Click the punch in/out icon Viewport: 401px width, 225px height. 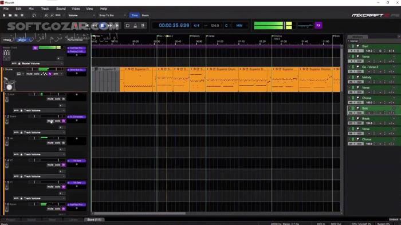click(x=143, y=26)
